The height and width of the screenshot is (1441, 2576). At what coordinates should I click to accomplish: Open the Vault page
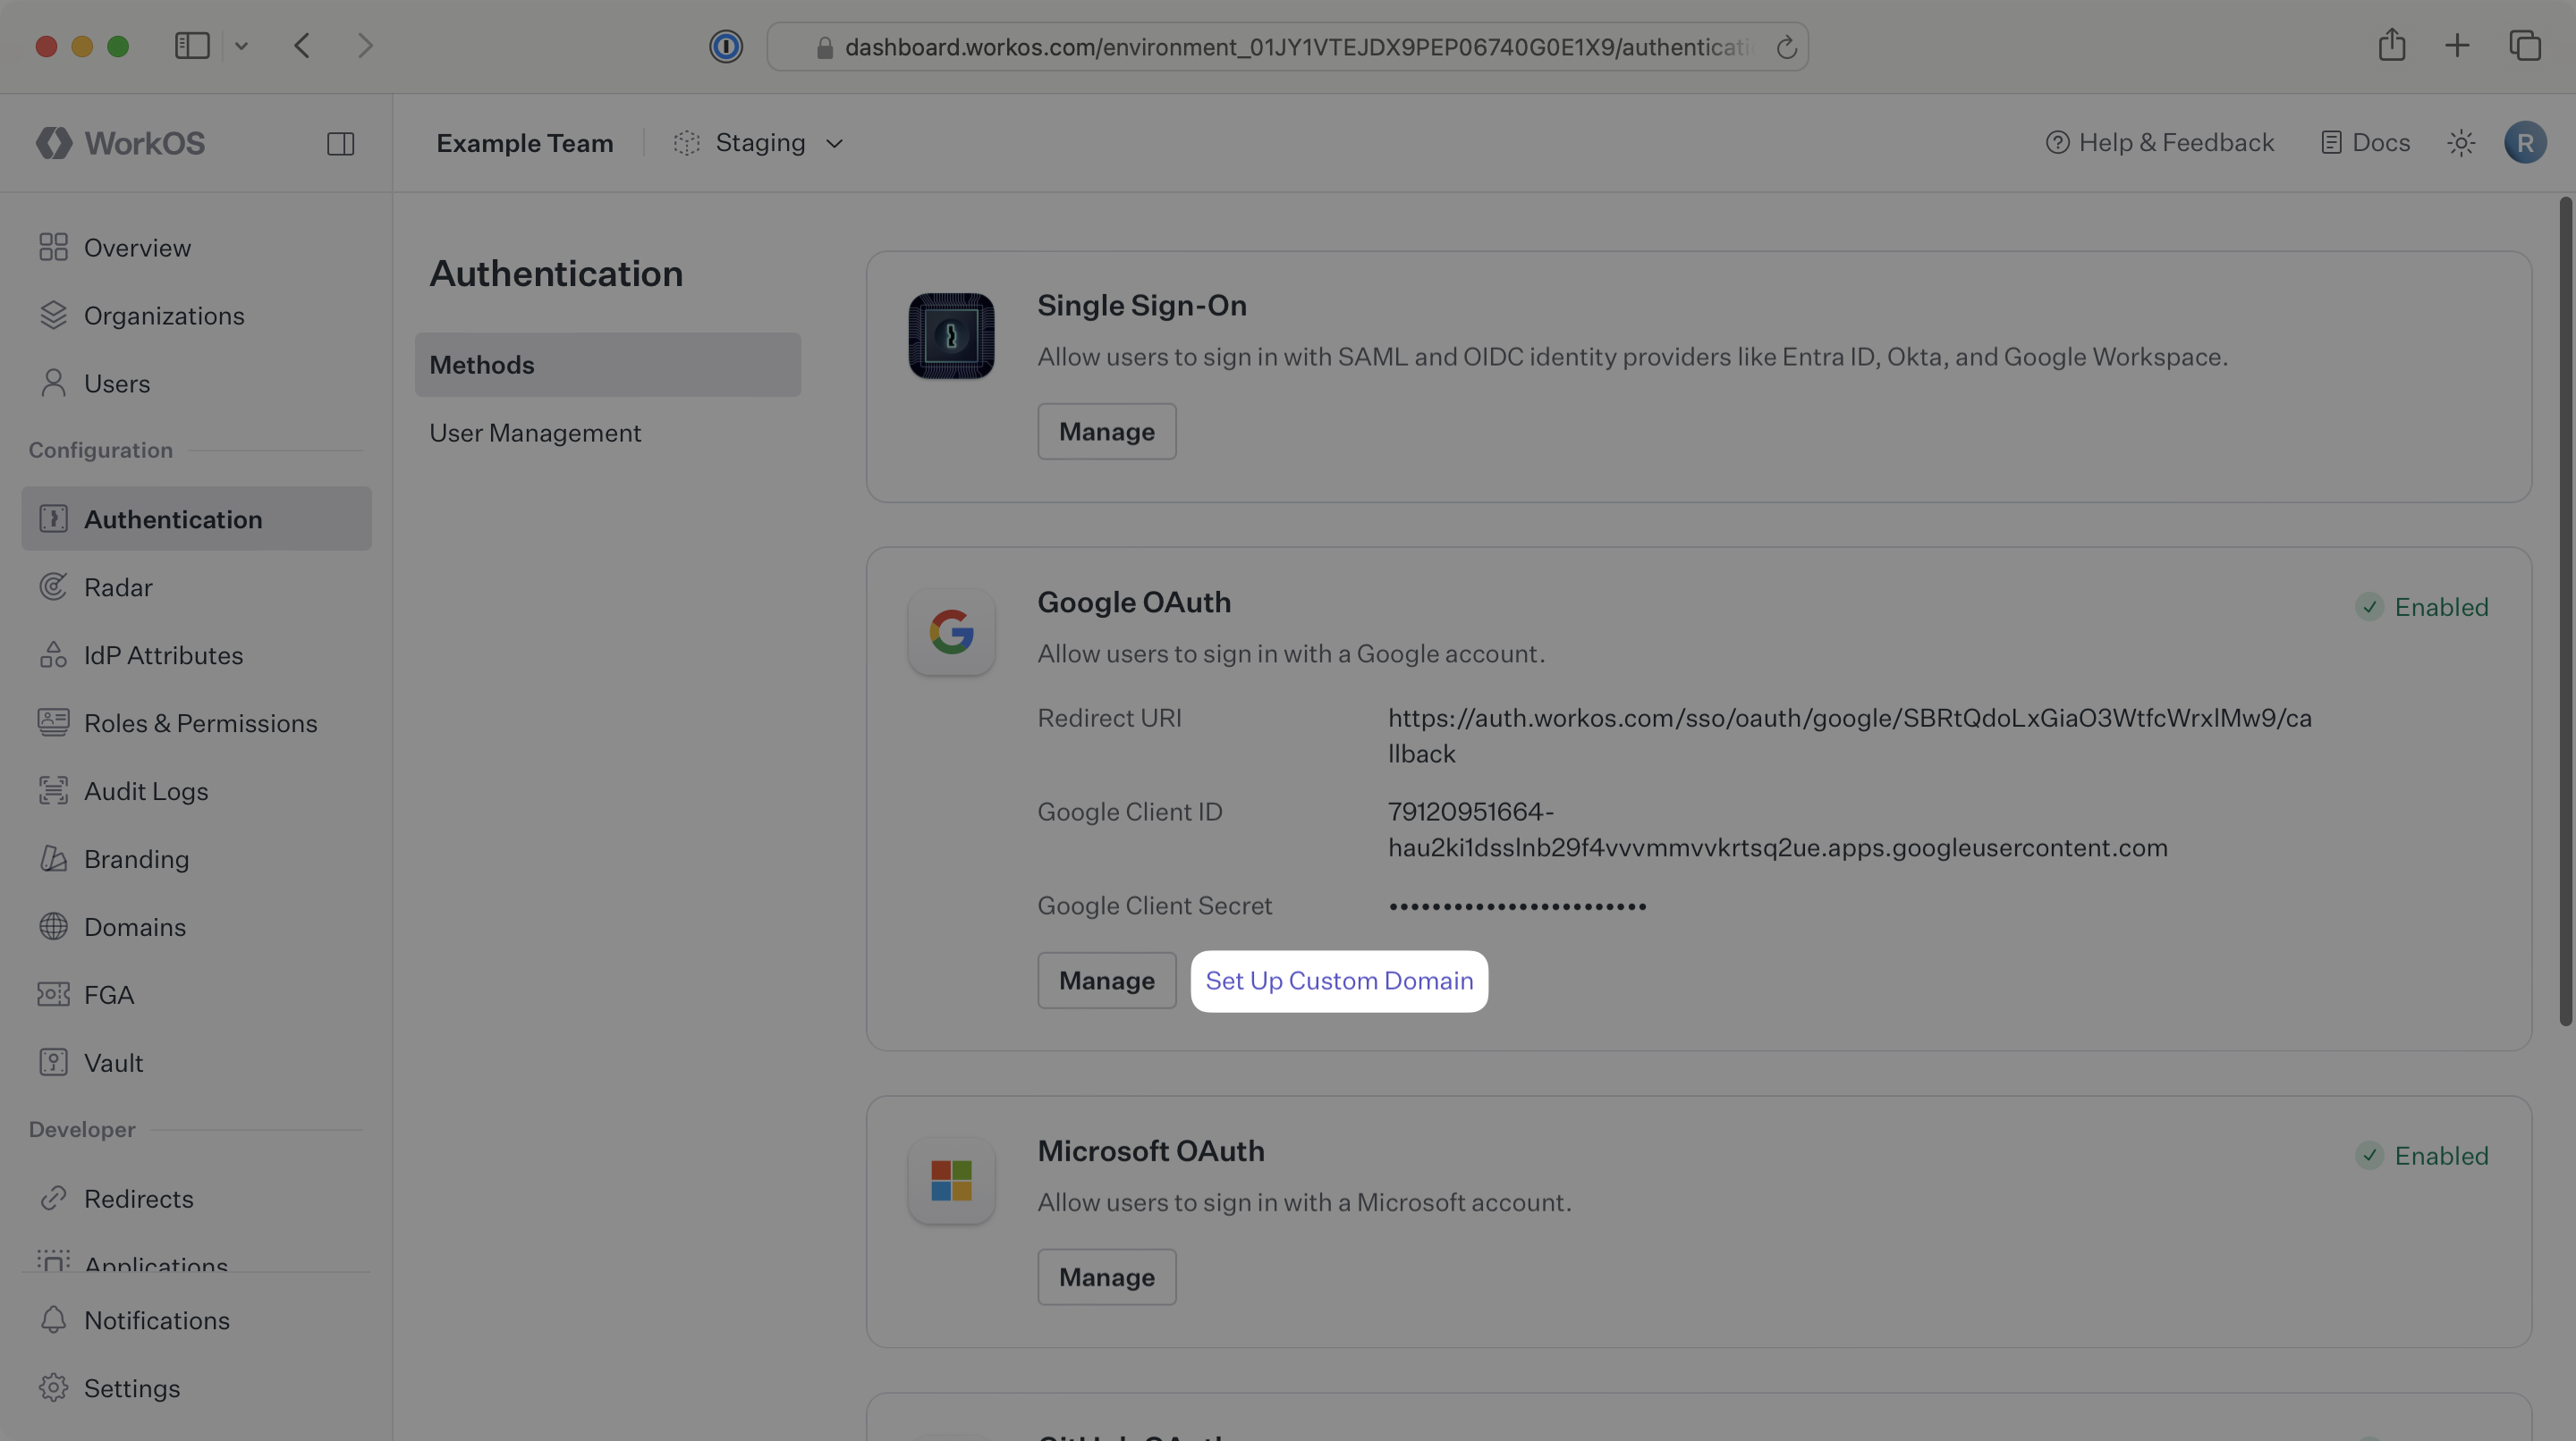112,1062
